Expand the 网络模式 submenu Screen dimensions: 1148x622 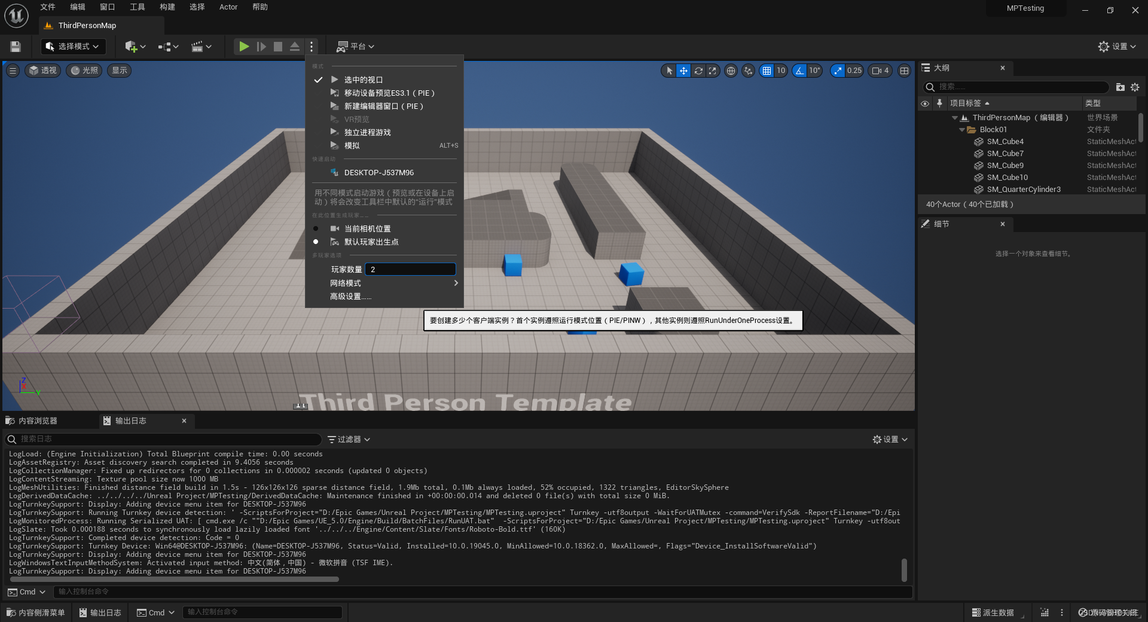click(x=384, y=283)
